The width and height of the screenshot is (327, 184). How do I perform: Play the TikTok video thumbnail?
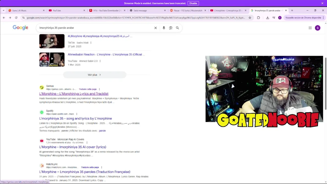pyautogui.click(x=52, y=41)
